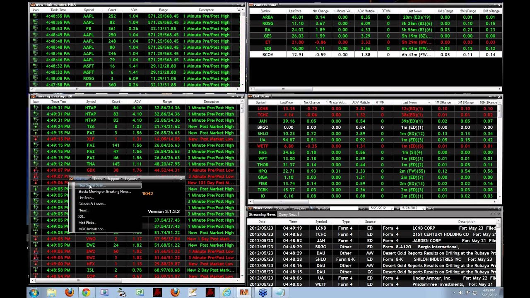Image resolution: width=530 pixels, height=298 pixels.
Task: Select the ARBA symbol in rumors mna
Action: click(267, 17)
